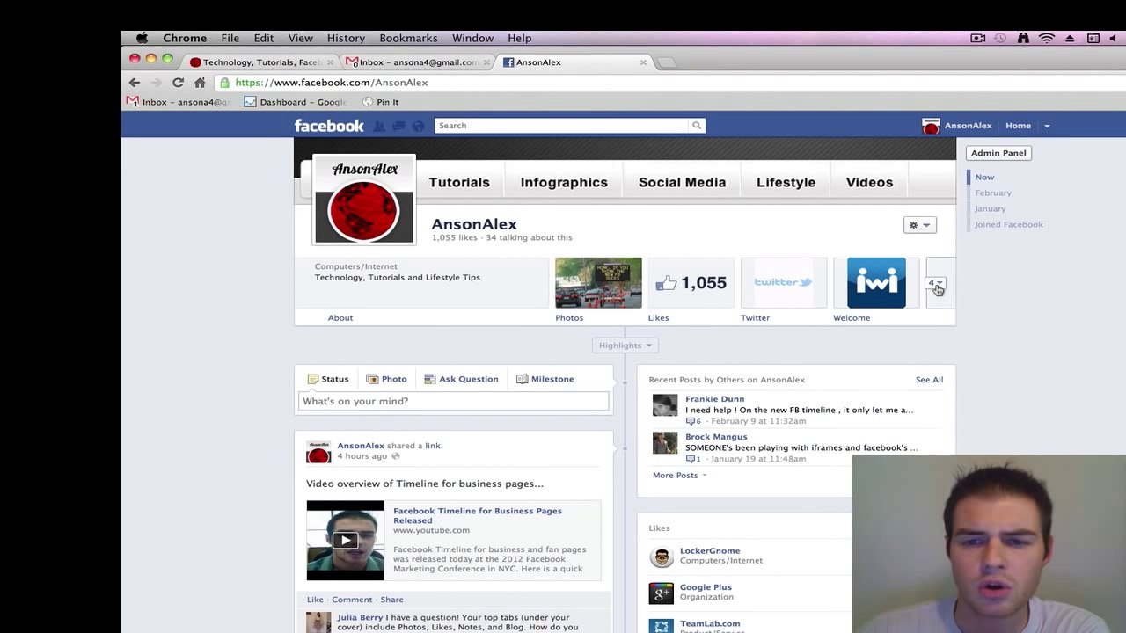Click the Facebook search field
1126x633 pixels.
pos(561,126)
